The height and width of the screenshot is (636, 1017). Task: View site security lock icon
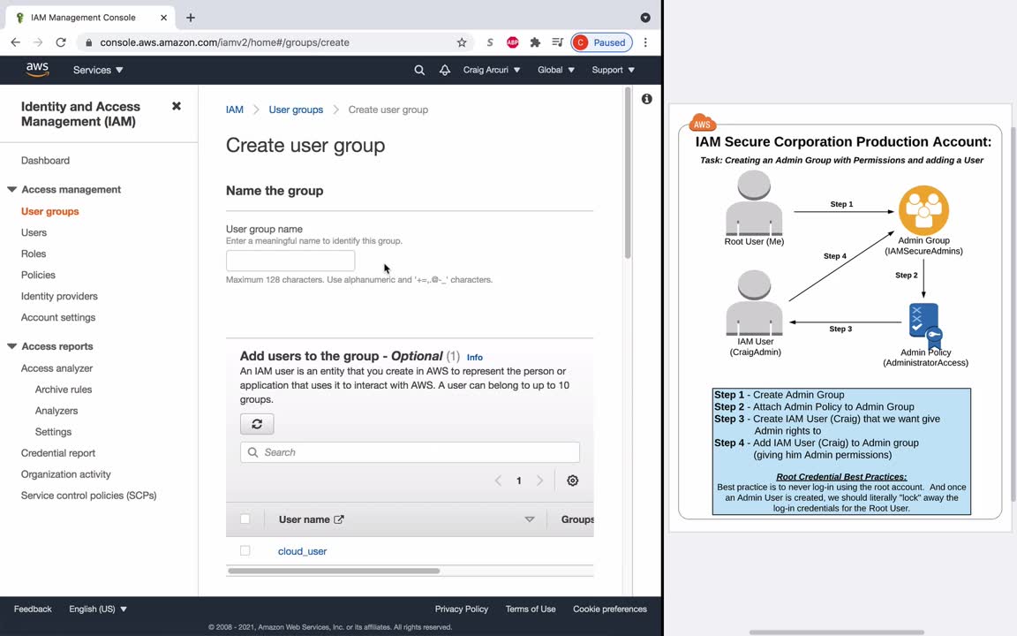point(89,42)
